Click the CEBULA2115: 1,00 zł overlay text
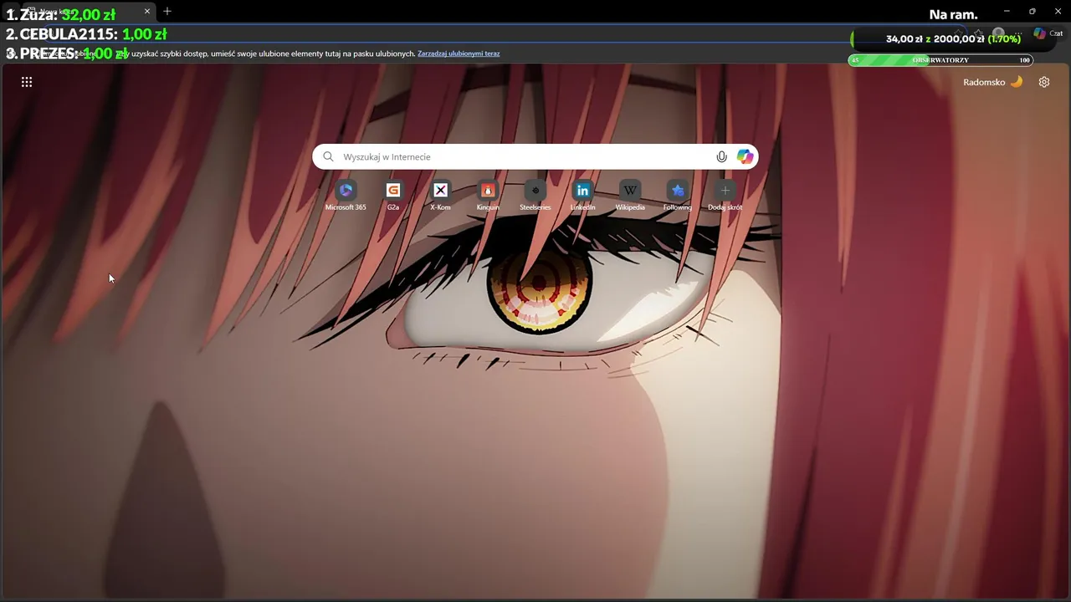 (86, 34)
